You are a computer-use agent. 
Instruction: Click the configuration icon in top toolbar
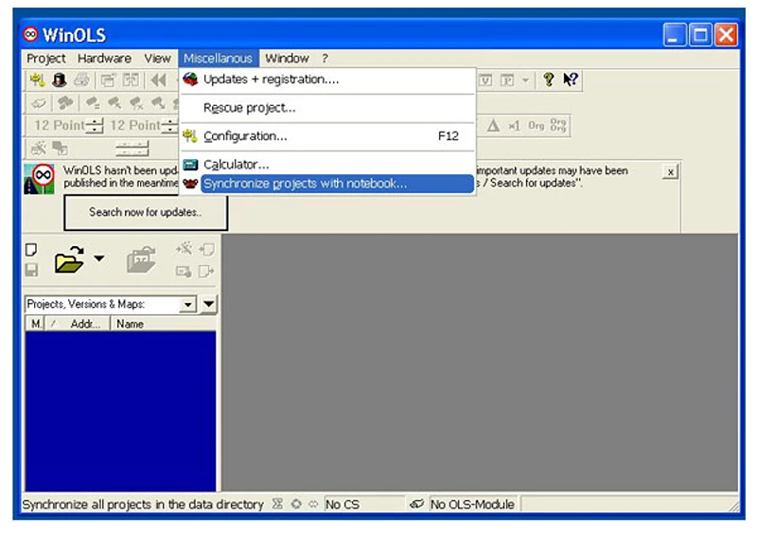(x=37, y=80)
